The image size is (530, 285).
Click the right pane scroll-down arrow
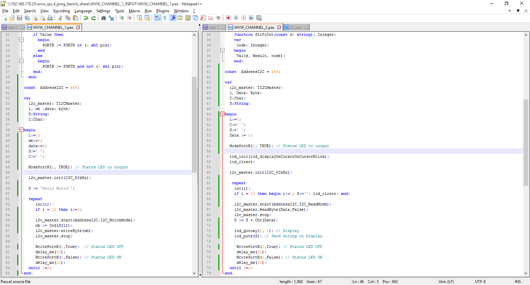[x=526, y=273]
